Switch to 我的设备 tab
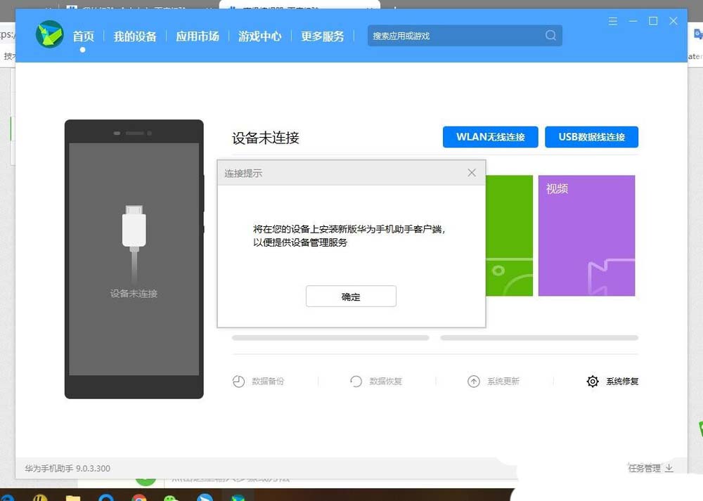Image resolution: width=703 pixels, height=501 pixels. click(x=135, y=37)
